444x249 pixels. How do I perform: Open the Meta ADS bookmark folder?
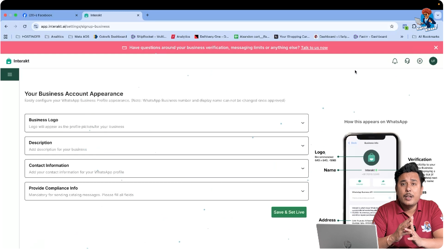click(x=79, y=36)
